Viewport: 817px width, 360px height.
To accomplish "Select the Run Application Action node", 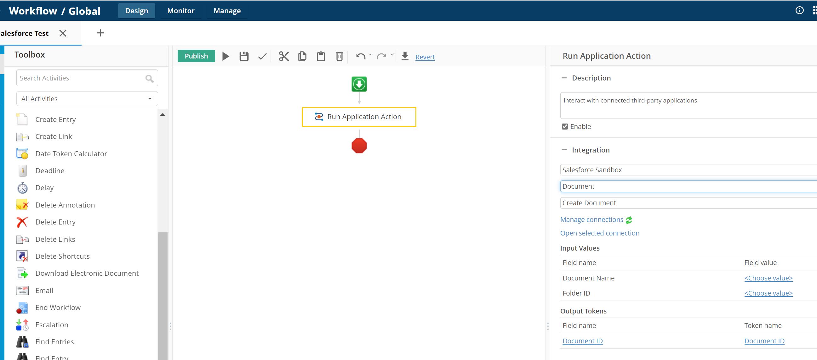I will tap(359, 117).
